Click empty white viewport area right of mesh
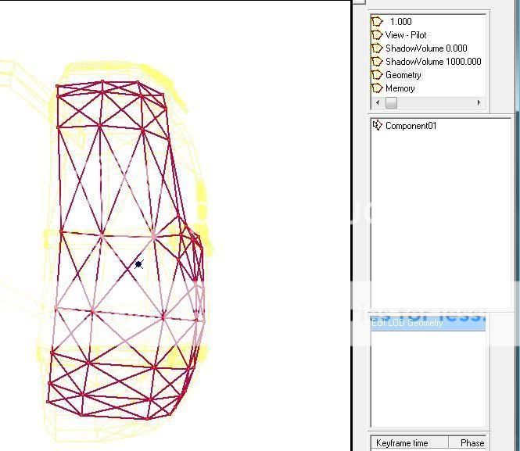The width and height of the screenshot is (520, 451). [x=282, y=234]
